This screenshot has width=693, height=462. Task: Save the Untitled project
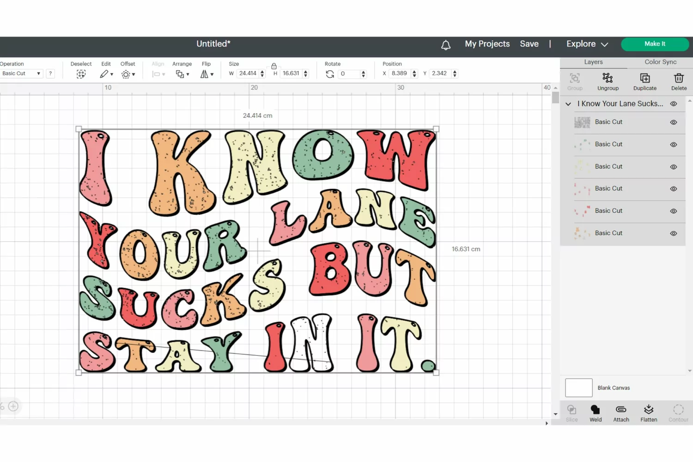(x=529, y=44)
